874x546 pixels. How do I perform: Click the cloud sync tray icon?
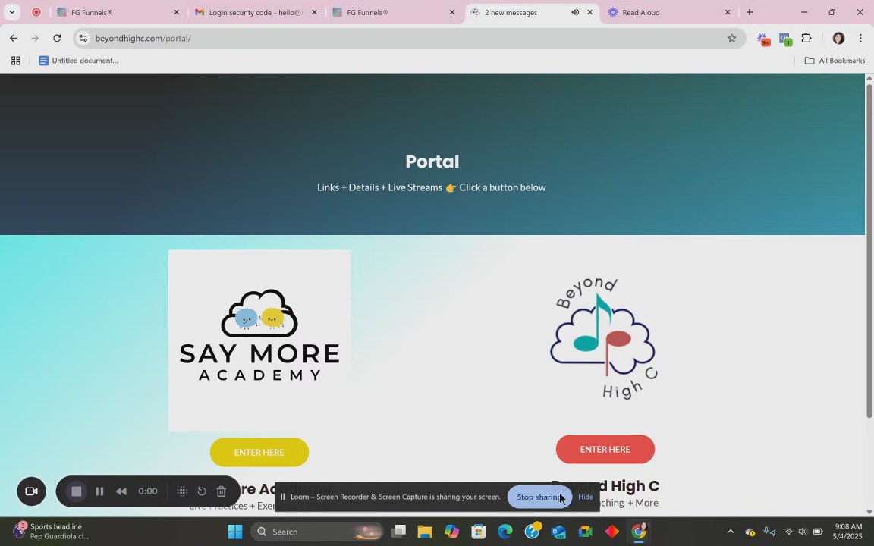(750, 532)
